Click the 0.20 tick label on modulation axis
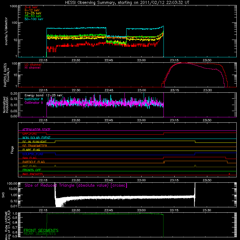240x240 pixels. coord(14,93)
